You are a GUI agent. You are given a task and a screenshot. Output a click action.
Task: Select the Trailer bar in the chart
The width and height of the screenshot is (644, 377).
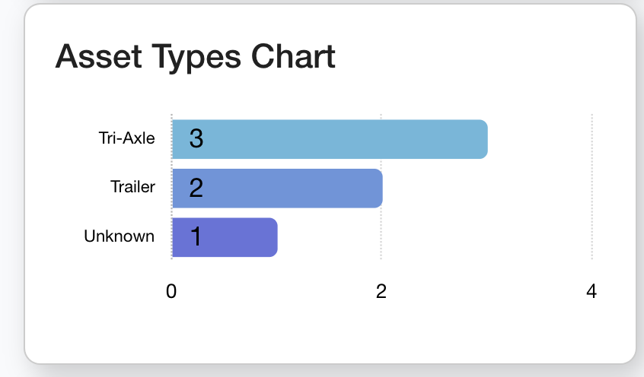pos(277,188)
